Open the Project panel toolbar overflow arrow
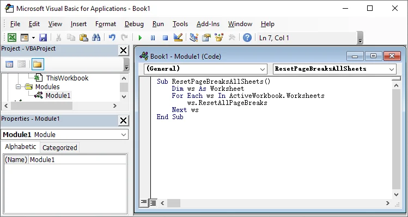Viewport: 408px width, 217px height. 126,65
